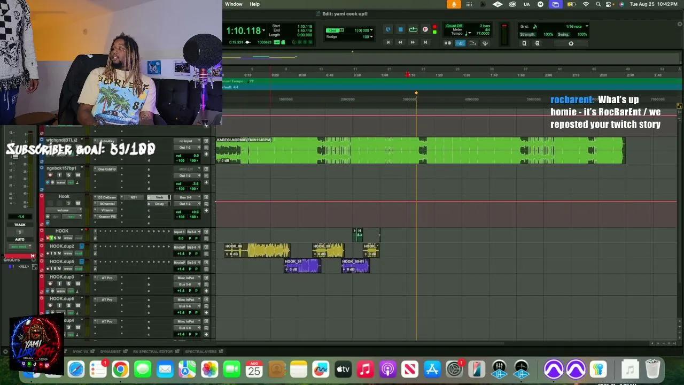Open the Vitamin insert on Hook

pyautogui.click(x=107, y=210)
